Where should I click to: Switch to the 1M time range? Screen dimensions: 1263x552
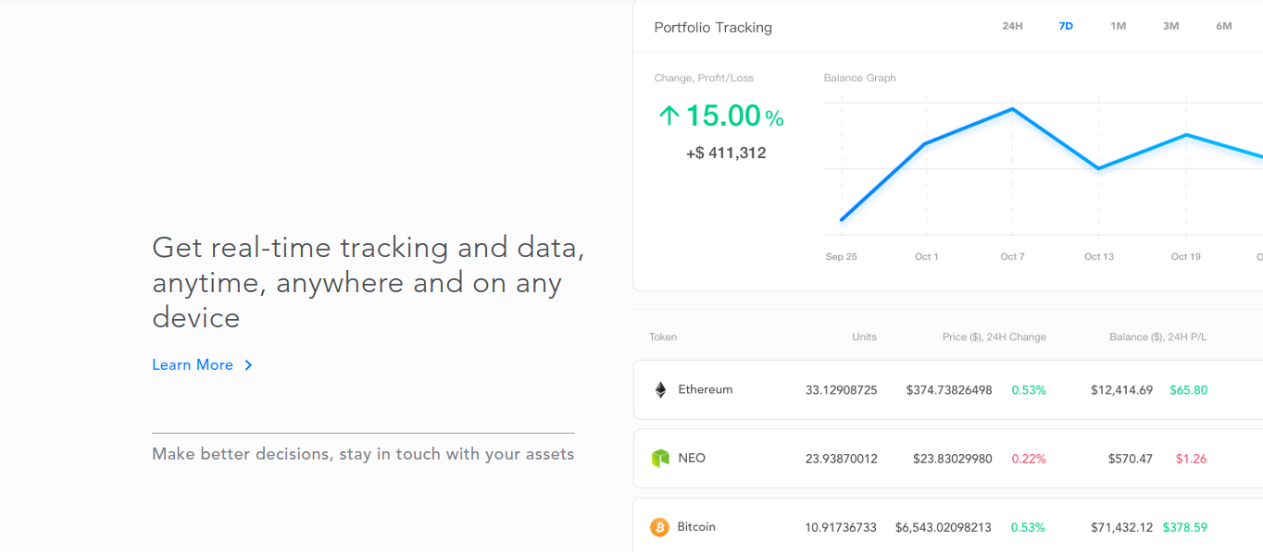tap(1118, 26)
